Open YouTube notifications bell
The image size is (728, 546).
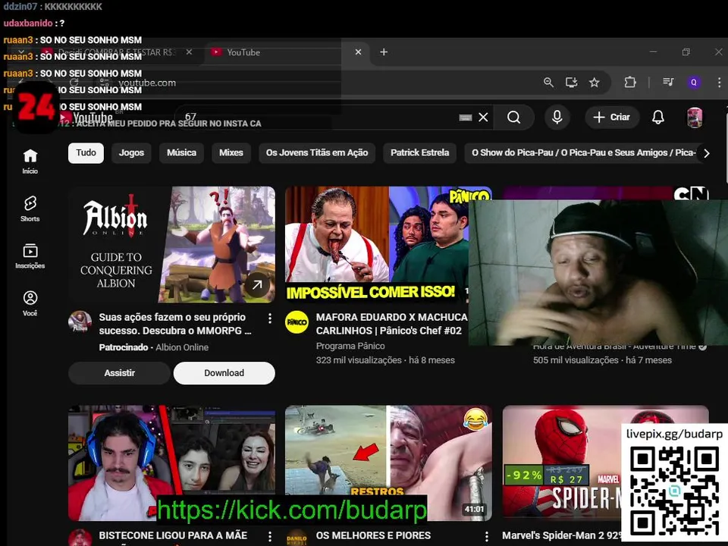point(658,118)
